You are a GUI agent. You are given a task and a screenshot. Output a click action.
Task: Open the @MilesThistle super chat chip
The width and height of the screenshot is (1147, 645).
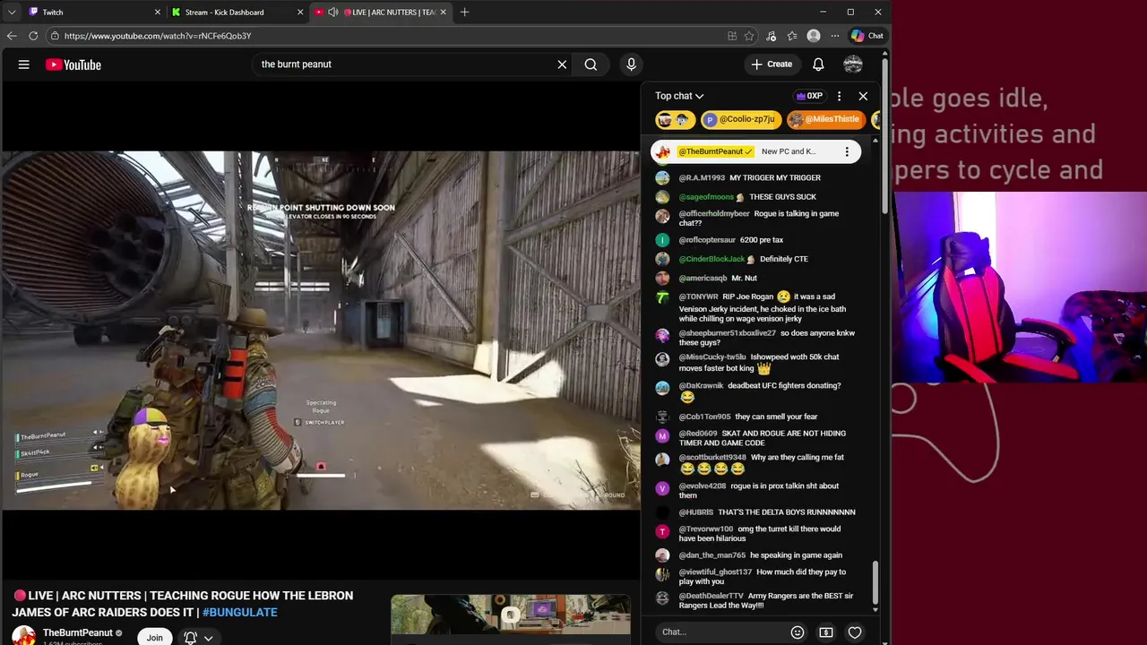[x=824, y=119]
